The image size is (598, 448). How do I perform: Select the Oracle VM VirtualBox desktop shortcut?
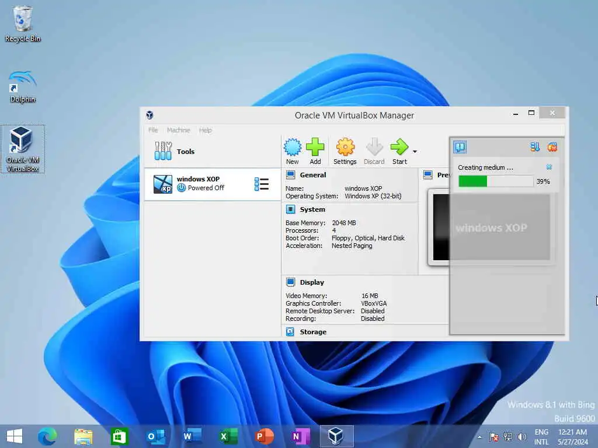pos(23,149)
